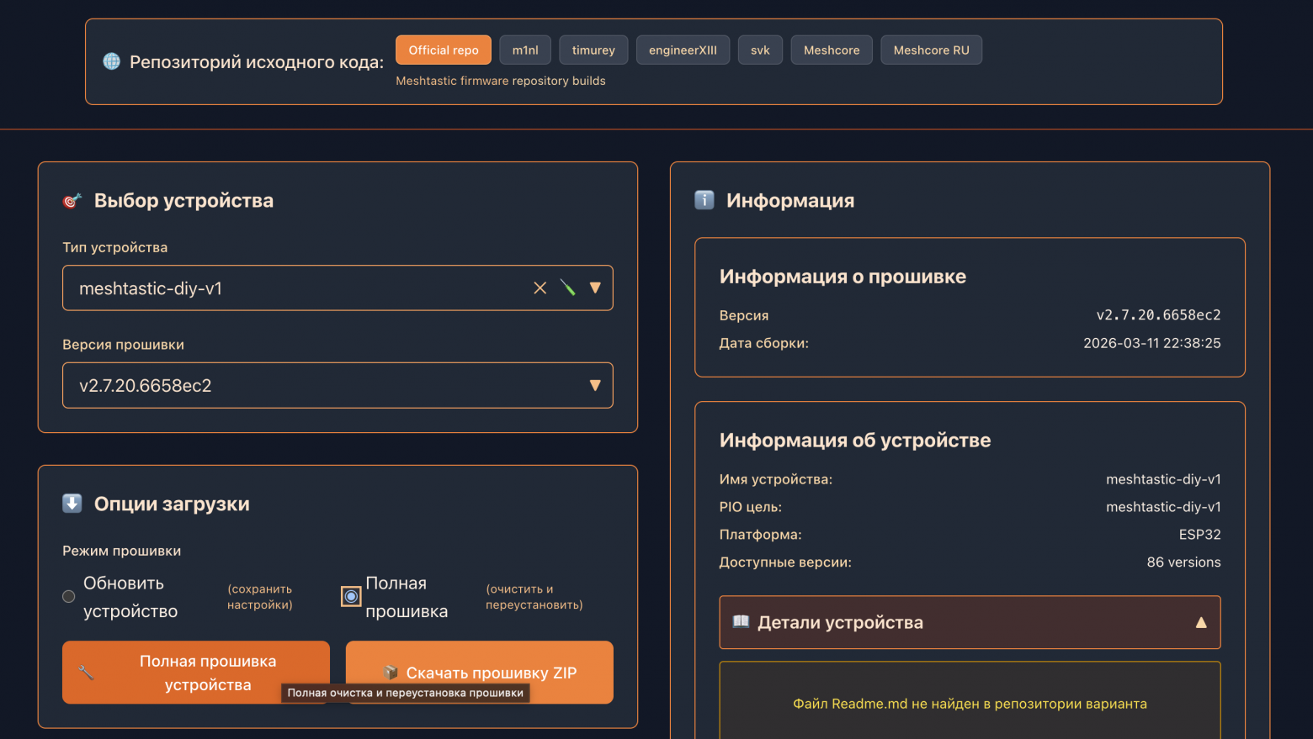This screenshot has height=739, width=1313.
Task: Click the Полная прошивка устройства button
Action: pos(196,673)
